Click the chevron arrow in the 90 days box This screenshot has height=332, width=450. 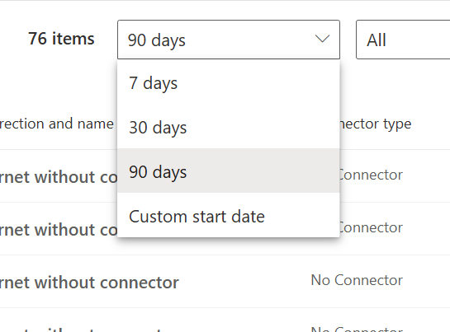[322, 39]
